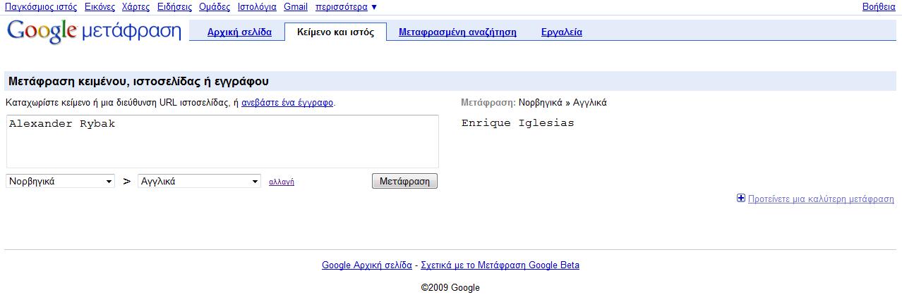Open Gmail from the top bar
902x295 pixels.
point(296,7)
